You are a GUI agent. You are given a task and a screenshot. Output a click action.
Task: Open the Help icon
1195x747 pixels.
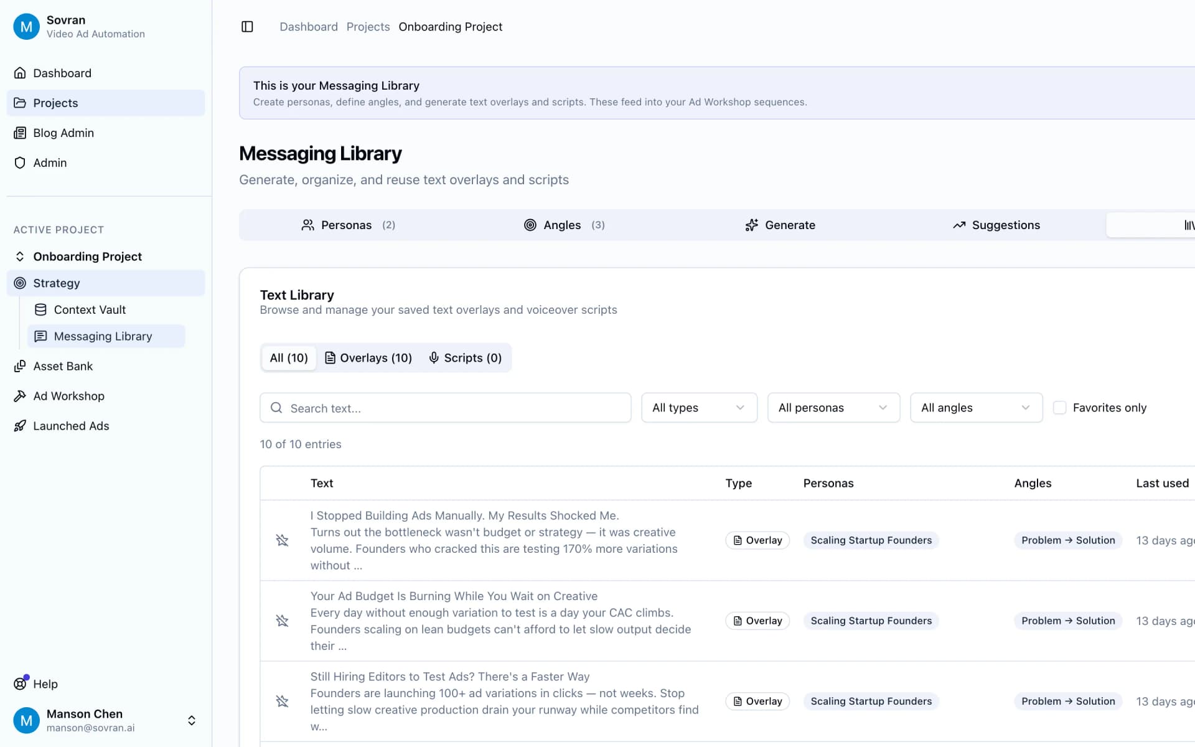(x=19, y=683)
